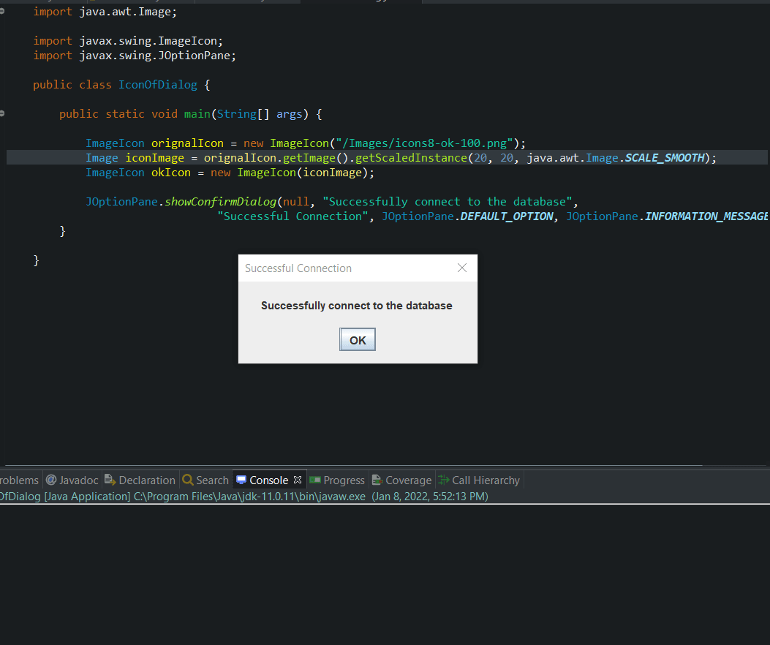Click the Search view magnifier icon
This screenshot has width=770, height=645.
188,480
